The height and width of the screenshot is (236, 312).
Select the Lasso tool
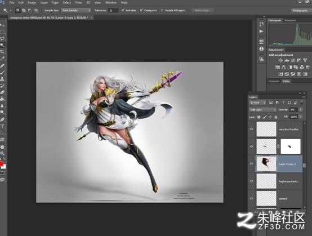click(2, 38)
